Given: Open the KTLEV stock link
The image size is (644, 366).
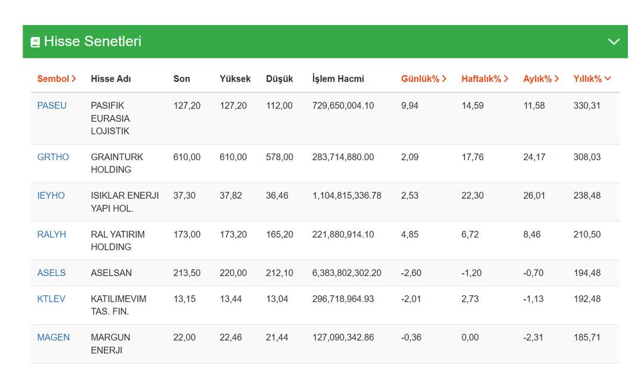Looking at the screenshot, I should pyautogui.click(x=51, y=299).
